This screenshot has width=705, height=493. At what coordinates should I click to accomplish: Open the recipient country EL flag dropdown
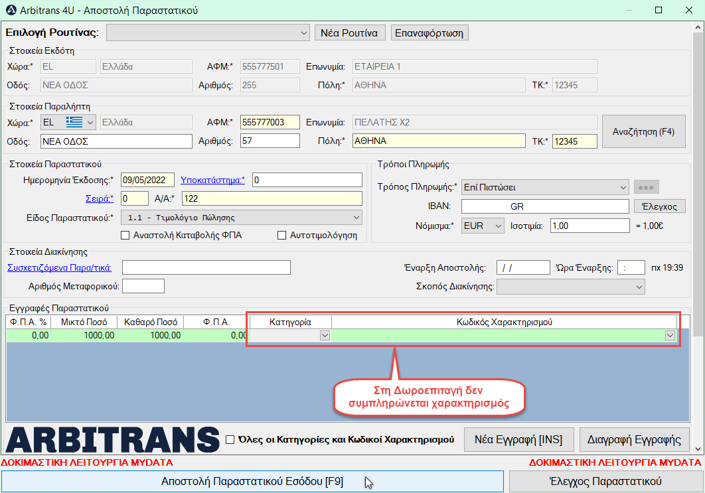68,122
